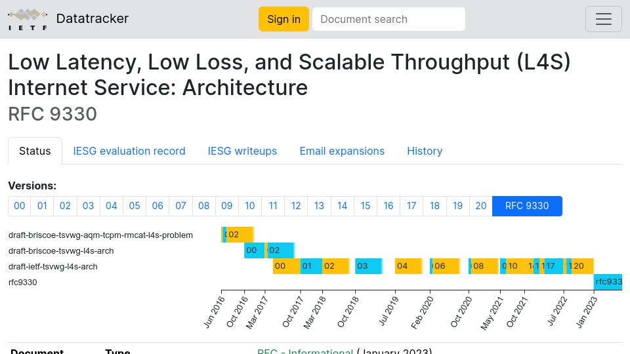Select the RFC 9330 version button
The height and width of the screenshot is (354, 630).
527,206
